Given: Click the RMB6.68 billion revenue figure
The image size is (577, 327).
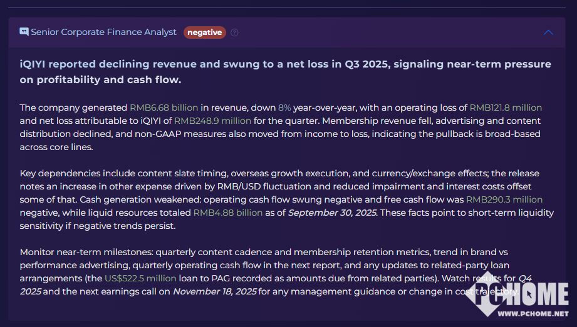Looking at the screenshot, I should coord(164,108).
